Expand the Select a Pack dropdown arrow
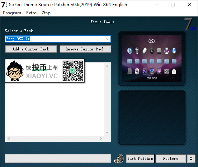This screenshot has width=198, height=167. [x=108, y=39]
